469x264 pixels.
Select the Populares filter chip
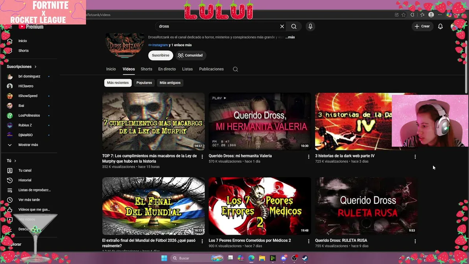(144, 83)
